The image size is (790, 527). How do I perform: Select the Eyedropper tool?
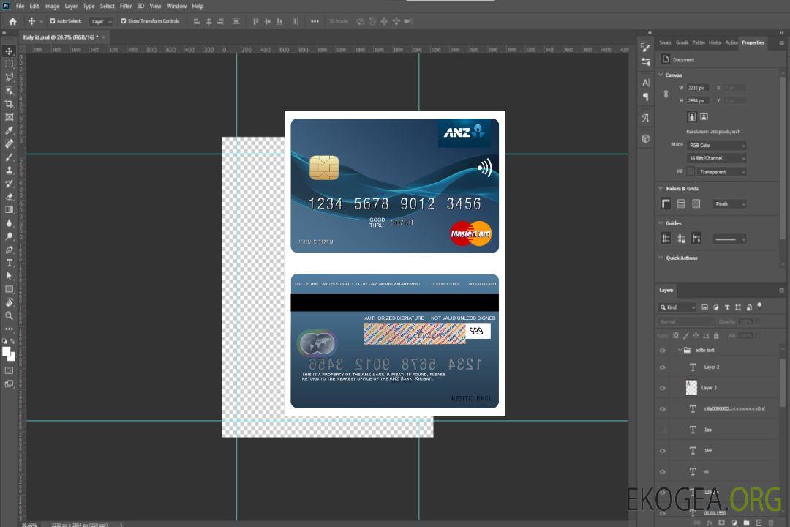pyautogui.click(x=9, y=130)
